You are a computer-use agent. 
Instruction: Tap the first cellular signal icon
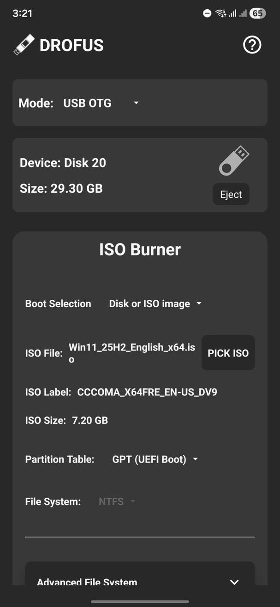click(x=234, y=13)
